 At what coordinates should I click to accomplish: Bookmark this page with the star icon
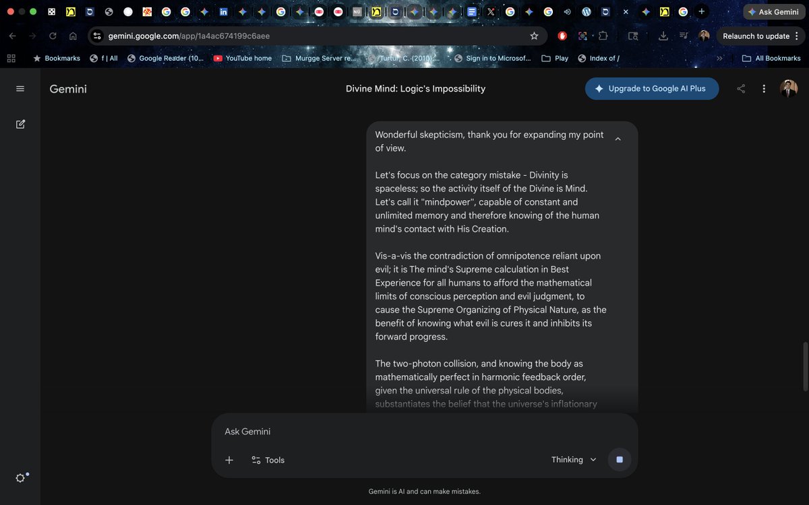click(534, 36)
